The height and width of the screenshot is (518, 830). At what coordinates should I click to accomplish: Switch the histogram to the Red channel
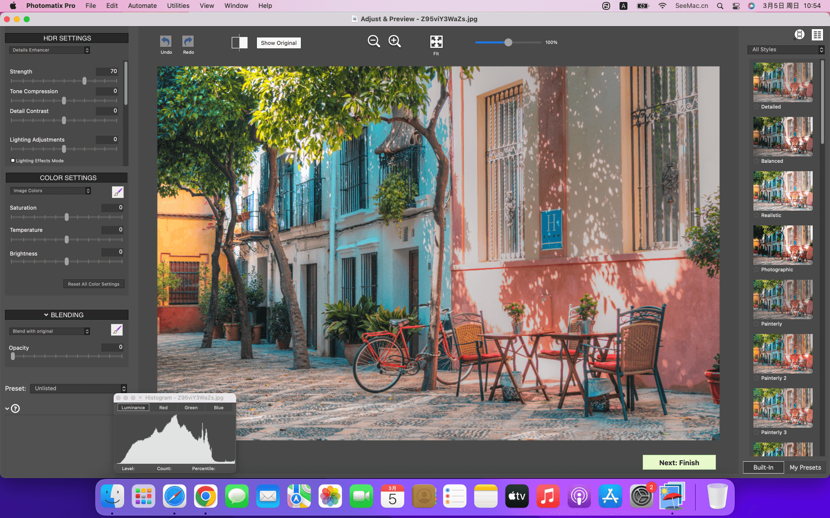point(163,407)
